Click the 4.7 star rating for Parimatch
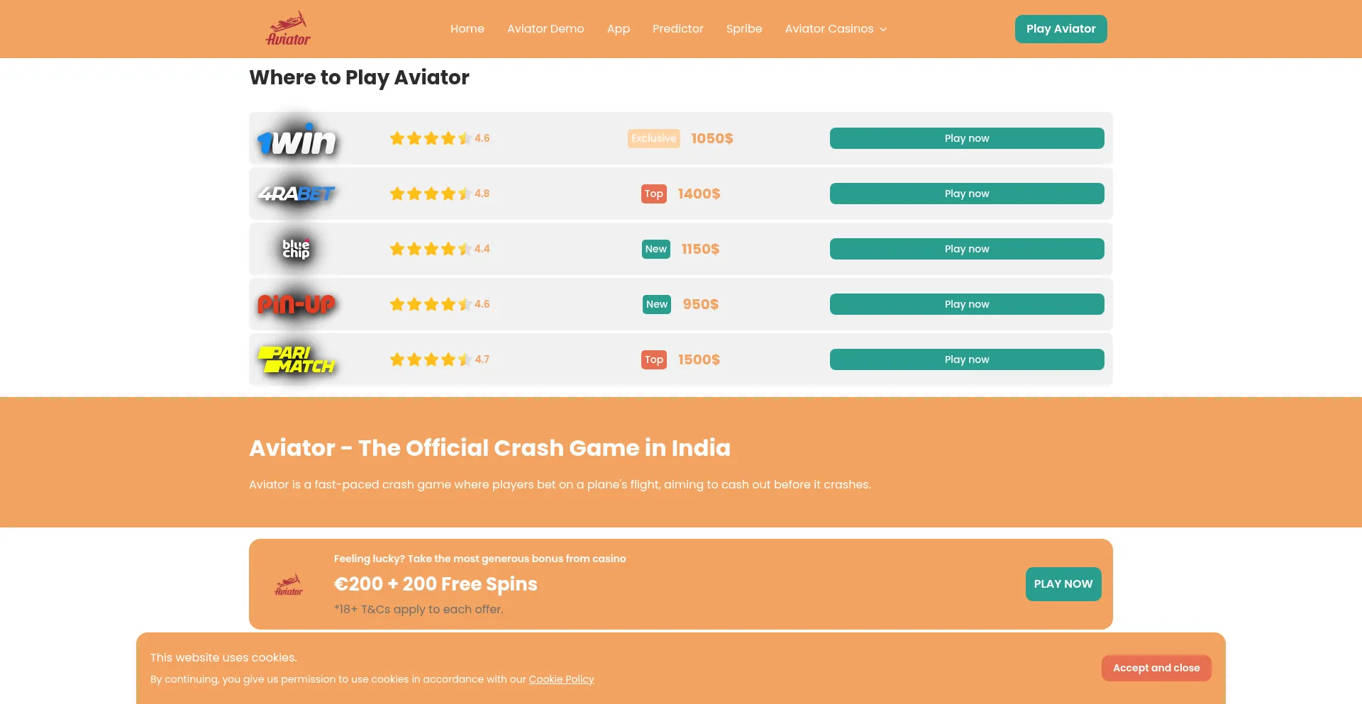Screen dimensions: 1362x704 click(x=440, y=359)
